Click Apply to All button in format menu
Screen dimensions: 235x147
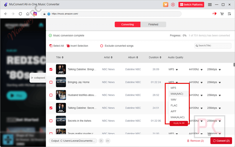[x=179, y=123]
